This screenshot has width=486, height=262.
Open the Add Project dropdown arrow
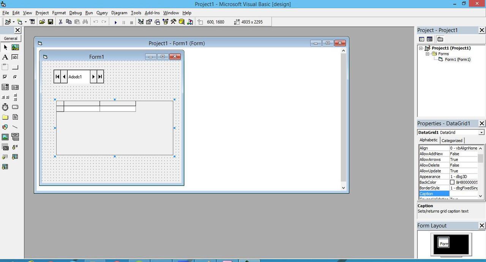(x=13, y=22)
